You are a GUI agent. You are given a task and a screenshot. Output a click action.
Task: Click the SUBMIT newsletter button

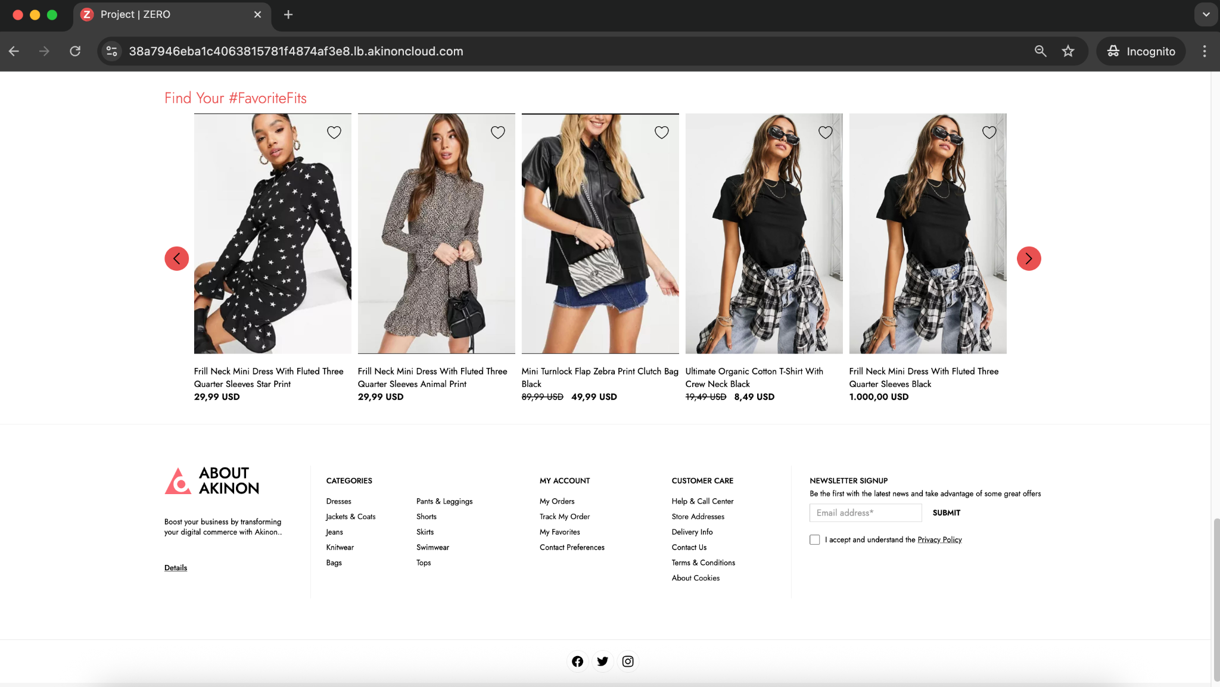click(x=946, y=513)
